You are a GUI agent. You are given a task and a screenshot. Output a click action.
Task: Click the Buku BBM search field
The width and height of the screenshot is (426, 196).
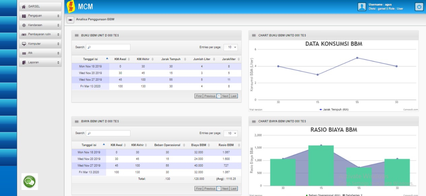(108, 47)
